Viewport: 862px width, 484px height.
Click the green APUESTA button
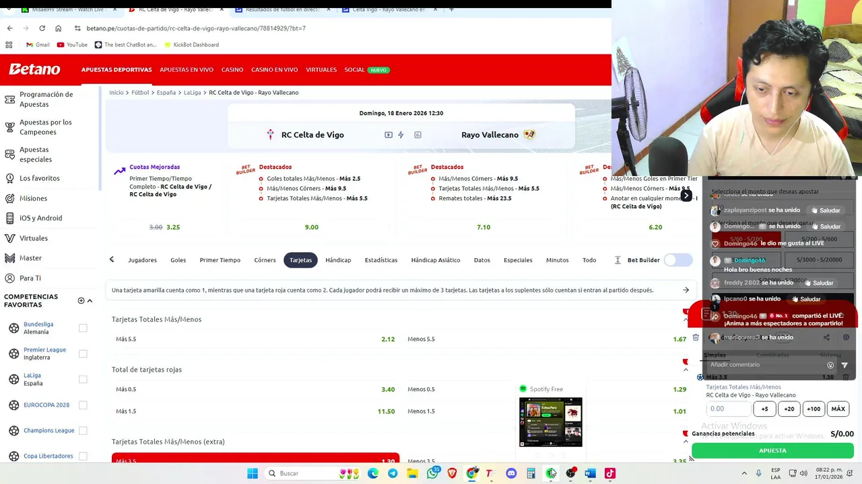[x=772, y=450]
